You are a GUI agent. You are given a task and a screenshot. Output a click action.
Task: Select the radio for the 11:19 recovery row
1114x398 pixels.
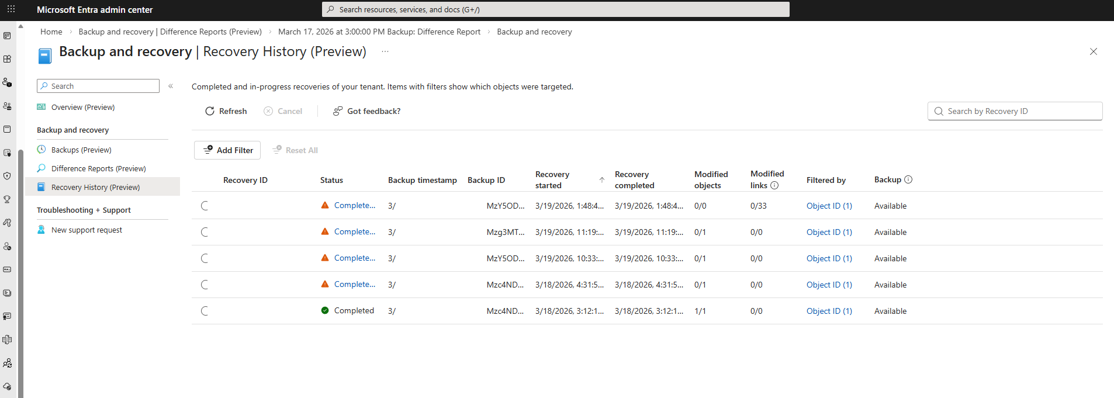tap(205, 232)
